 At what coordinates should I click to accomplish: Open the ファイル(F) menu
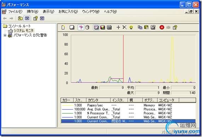coord(15,12)
